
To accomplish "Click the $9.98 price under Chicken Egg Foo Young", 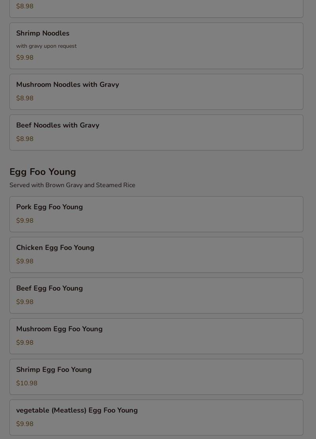I will tap(25, 261).
